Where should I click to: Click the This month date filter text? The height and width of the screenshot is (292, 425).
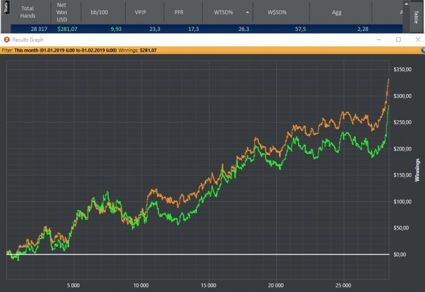[66, 50]
